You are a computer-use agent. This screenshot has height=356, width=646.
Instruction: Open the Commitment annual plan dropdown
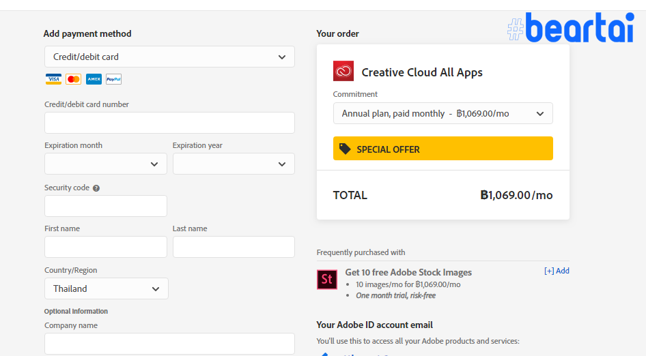coord(443,113)
